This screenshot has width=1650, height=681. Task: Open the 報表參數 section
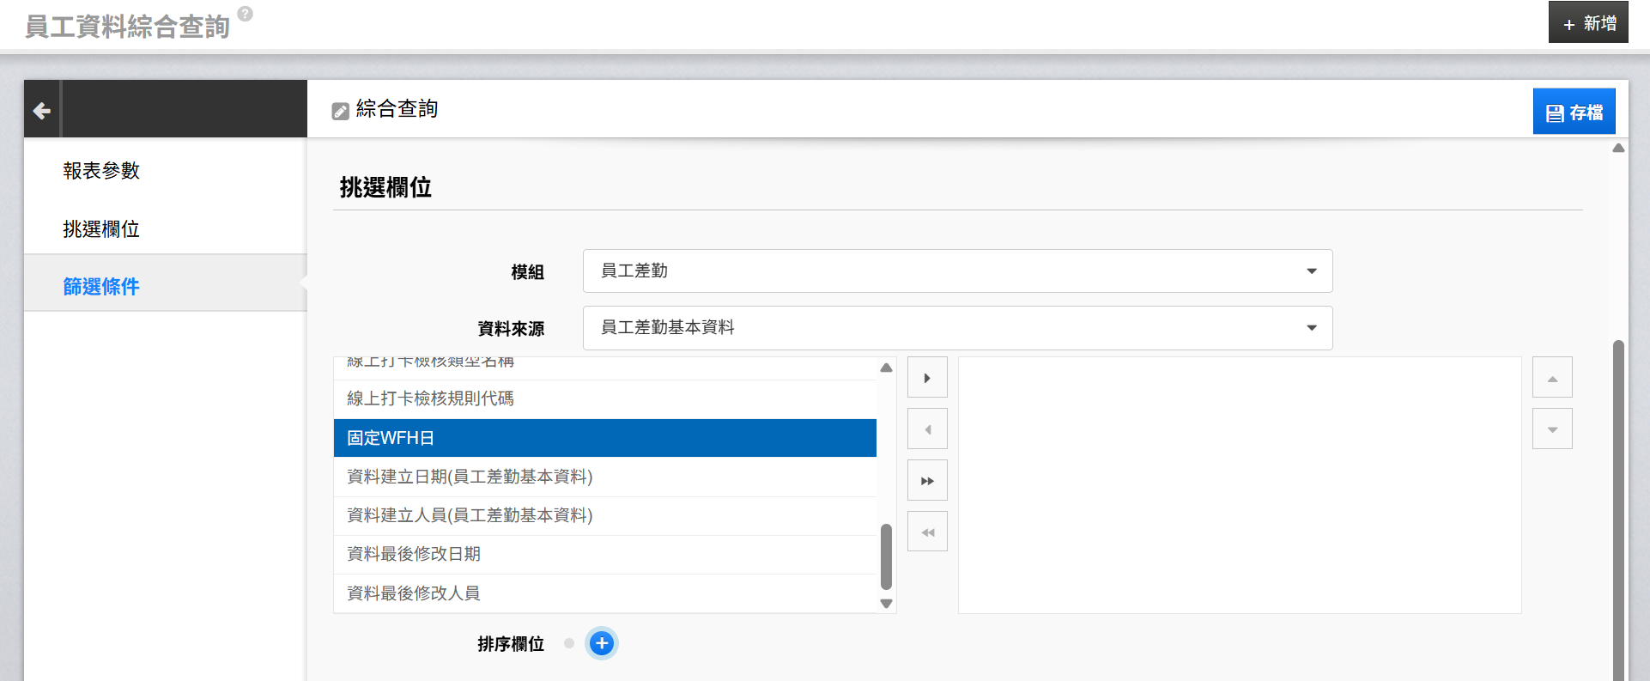(x=101, y=171)
